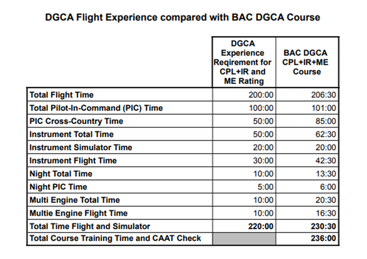Click the Total Pilot-In-Command (PIC) Time label
Viewport: 367px width, 259px height.
point(96,108)
